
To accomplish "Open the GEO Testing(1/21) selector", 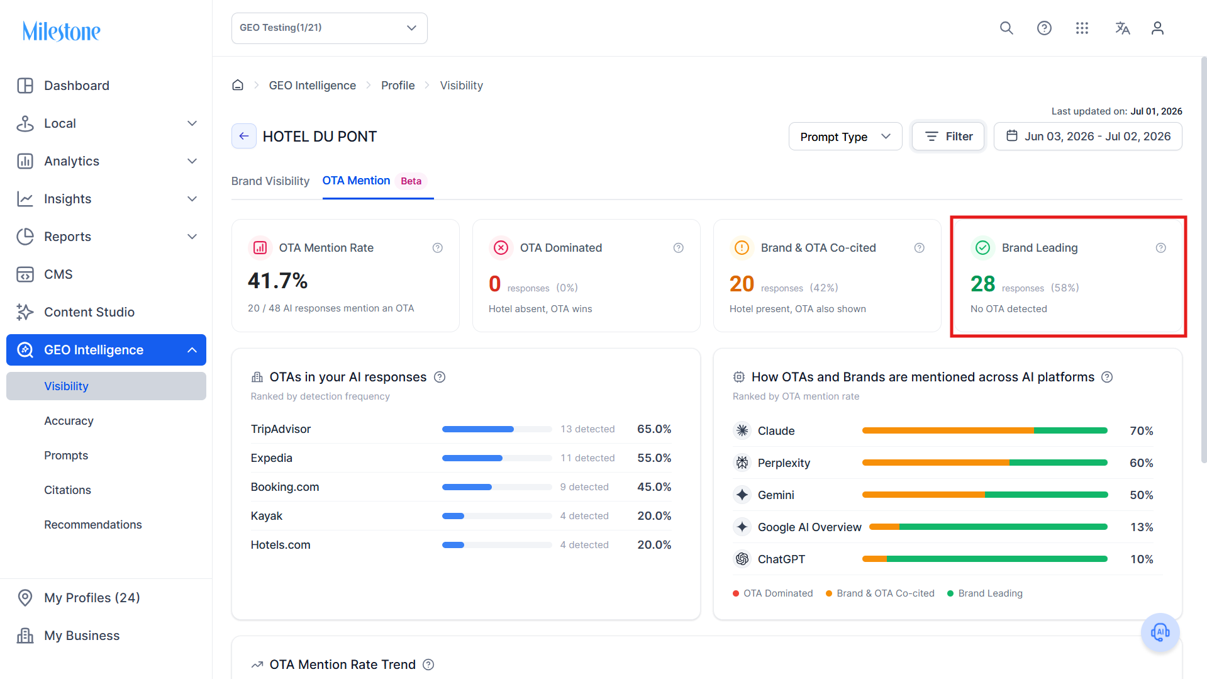I will pos(330,28).
